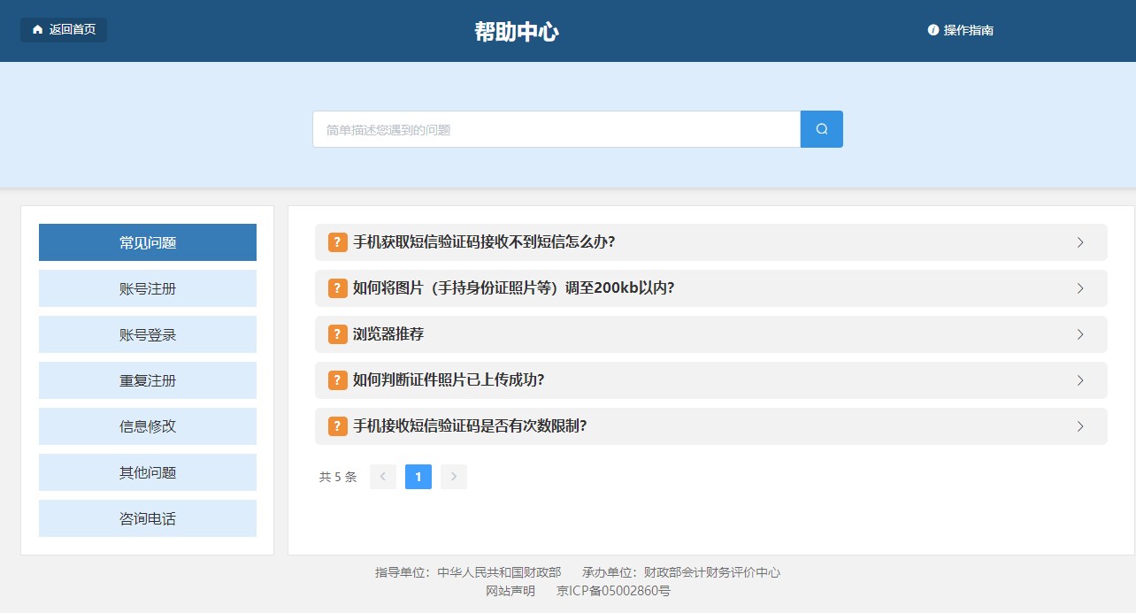Open the 重复注册 help section
The width and height of the screenshot is (1136, 613).
[148, 380]
